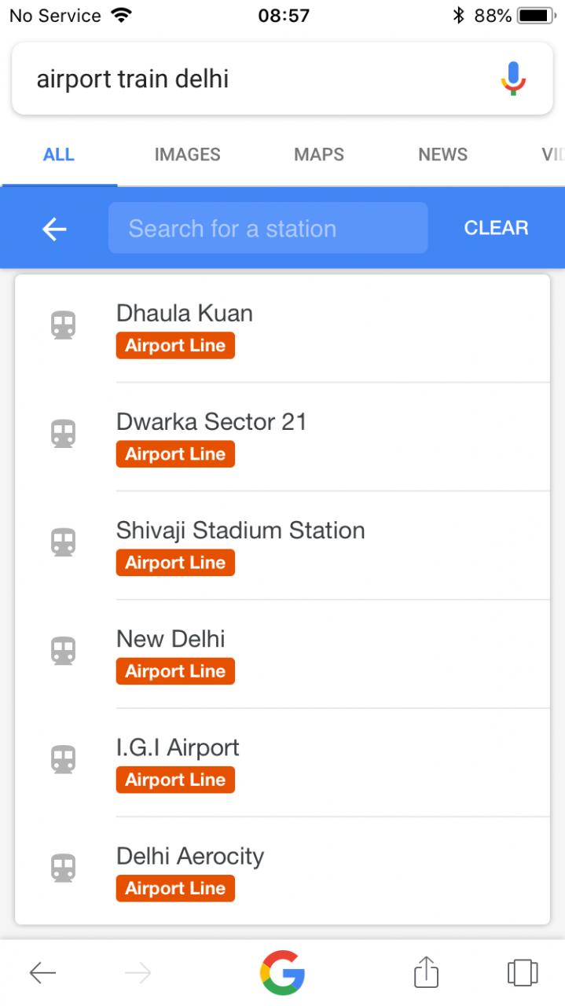Screen dimensions: 565x1006
Task: Select the All results tab
Action: coord(59,155)
